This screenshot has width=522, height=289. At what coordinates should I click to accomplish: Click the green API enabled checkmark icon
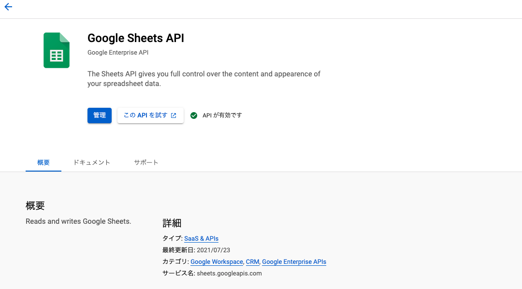194,116
